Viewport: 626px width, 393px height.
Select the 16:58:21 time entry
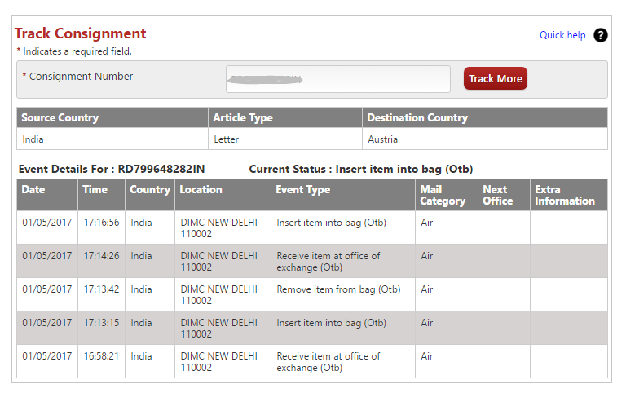[101, 356]
